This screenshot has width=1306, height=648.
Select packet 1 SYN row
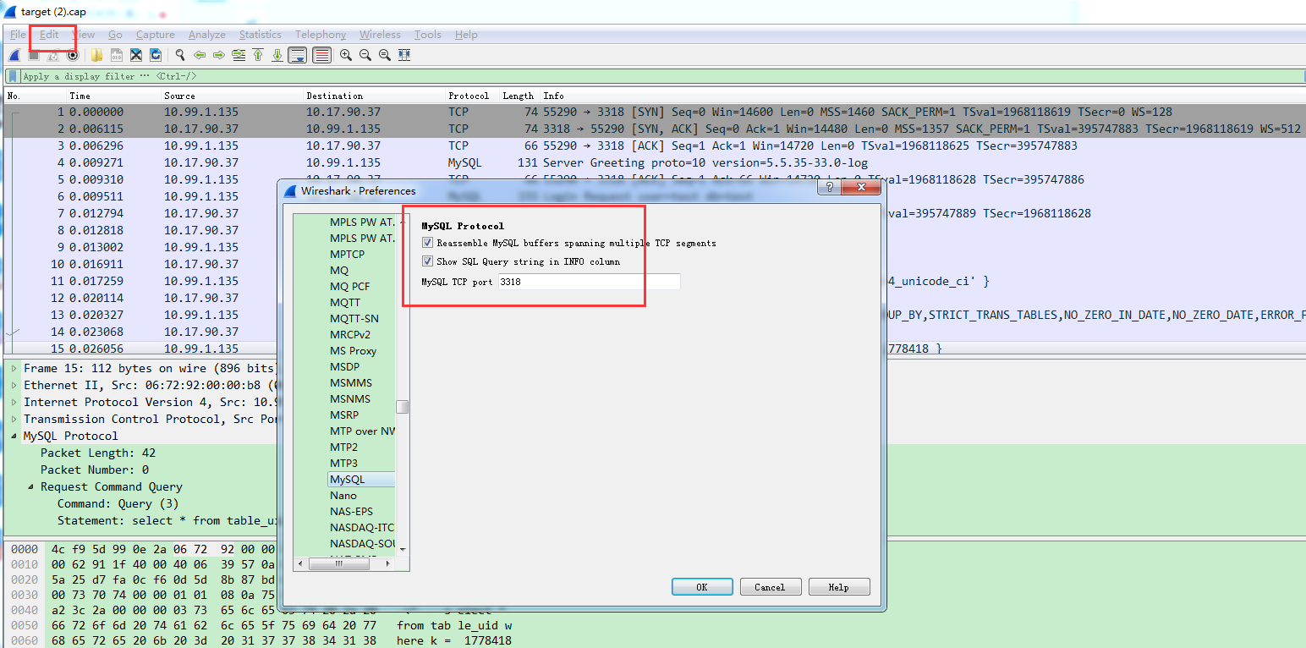point(654,112)
